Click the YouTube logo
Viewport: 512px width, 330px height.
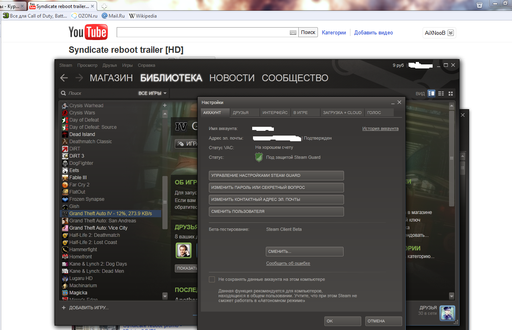coord(88,32)
